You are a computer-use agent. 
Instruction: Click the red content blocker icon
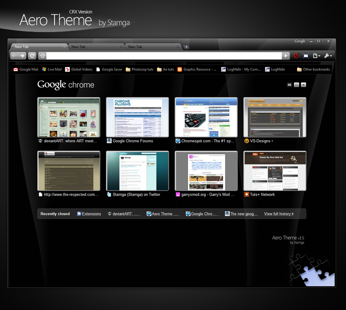[x=296, y=55]
